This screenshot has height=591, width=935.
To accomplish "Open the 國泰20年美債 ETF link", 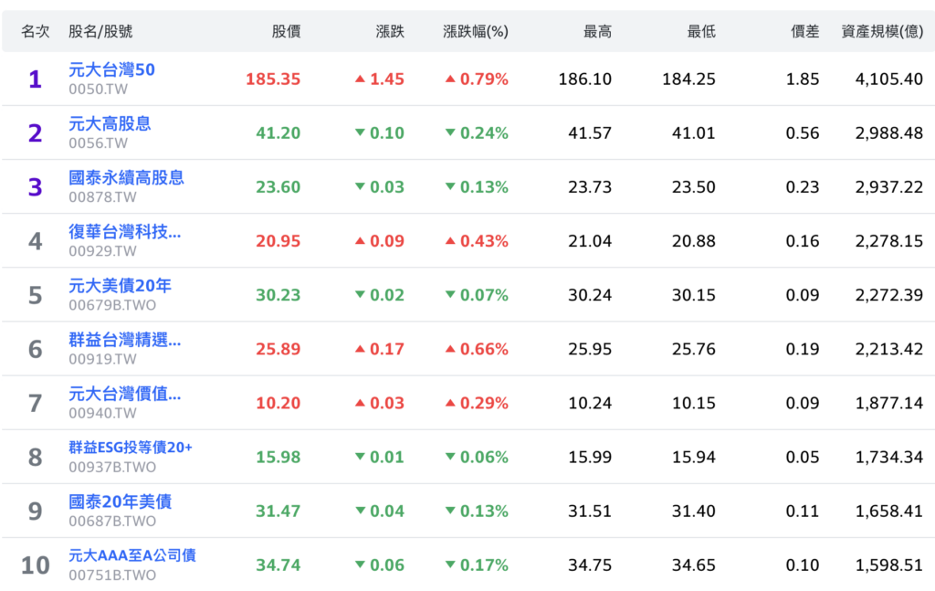I will pos(120,501).
